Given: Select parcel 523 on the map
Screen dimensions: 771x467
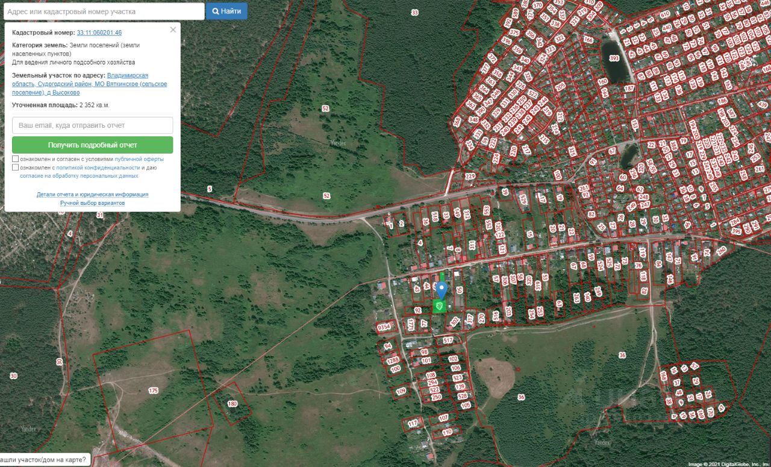Looking at the screenshot, I should pyautogui.click(x=457, y=378).
